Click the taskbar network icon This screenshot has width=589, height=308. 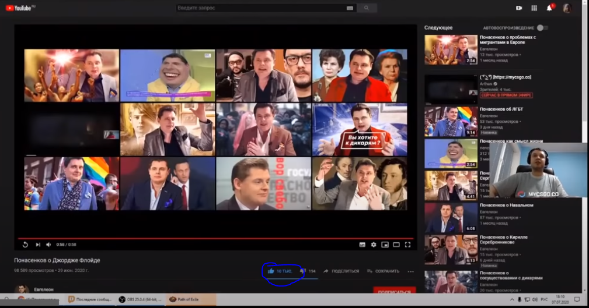[527, 299]
